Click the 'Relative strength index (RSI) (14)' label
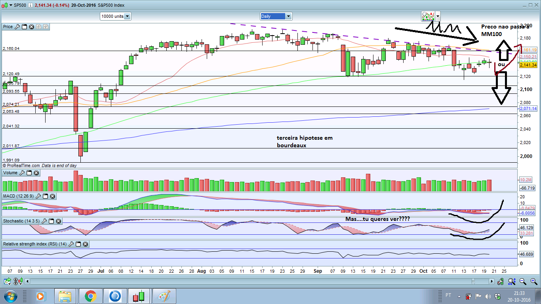The width and height of the screenshot is (541, 304). tap(35, 244)
